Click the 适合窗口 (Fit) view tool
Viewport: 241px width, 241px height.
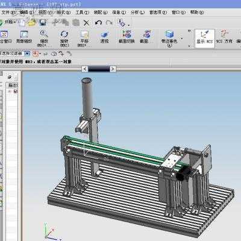coord(5,37)
